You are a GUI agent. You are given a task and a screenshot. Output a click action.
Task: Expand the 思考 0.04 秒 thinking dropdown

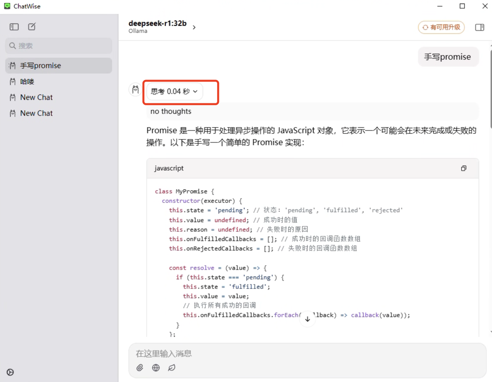point(175,91)
